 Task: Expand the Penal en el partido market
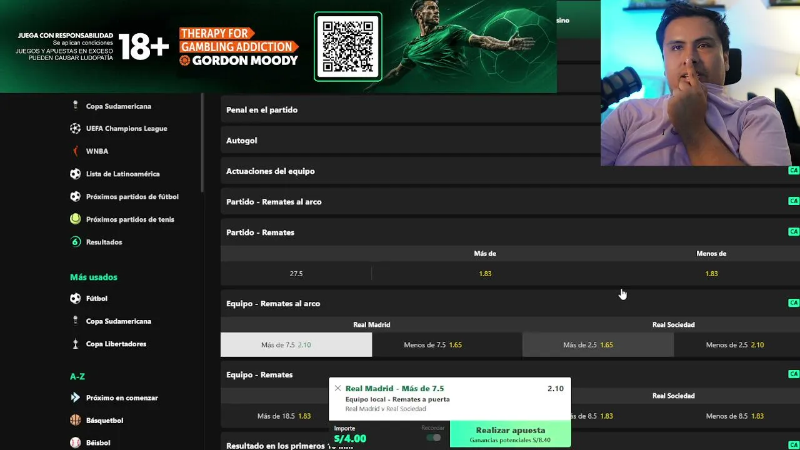tap(410, 109)
